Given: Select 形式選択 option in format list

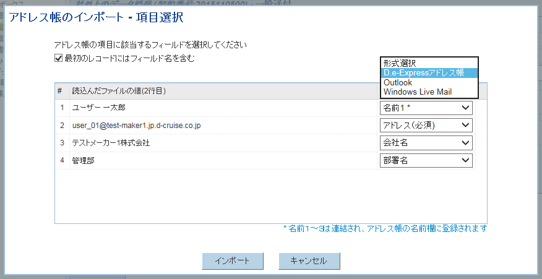Looking at the screenshot, I should coord(399,63).
